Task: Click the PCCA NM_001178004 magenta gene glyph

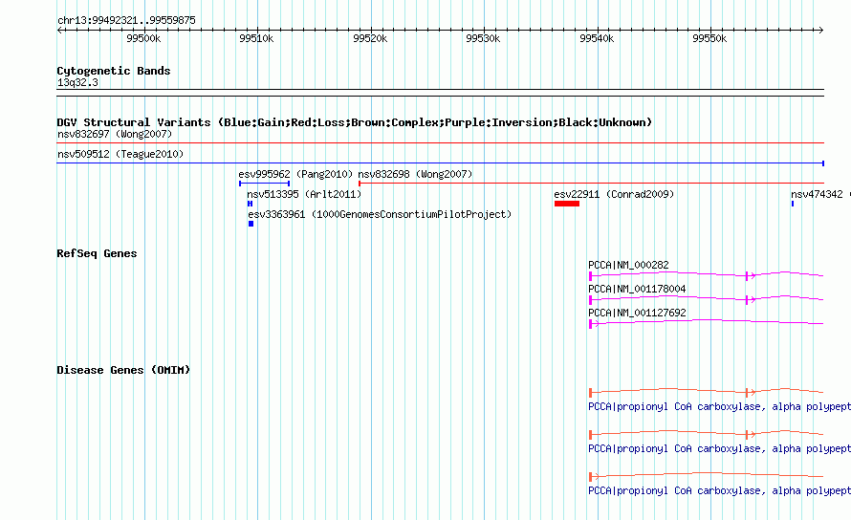Action: 706,299
